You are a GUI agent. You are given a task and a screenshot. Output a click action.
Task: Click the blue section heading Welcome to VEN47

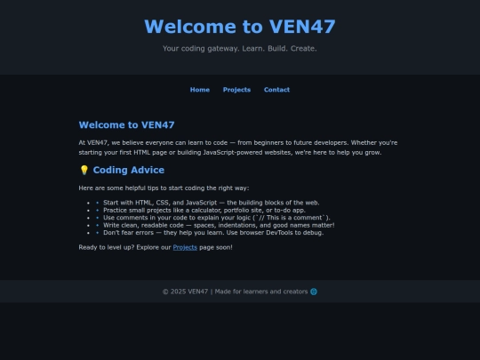[126, 125]
